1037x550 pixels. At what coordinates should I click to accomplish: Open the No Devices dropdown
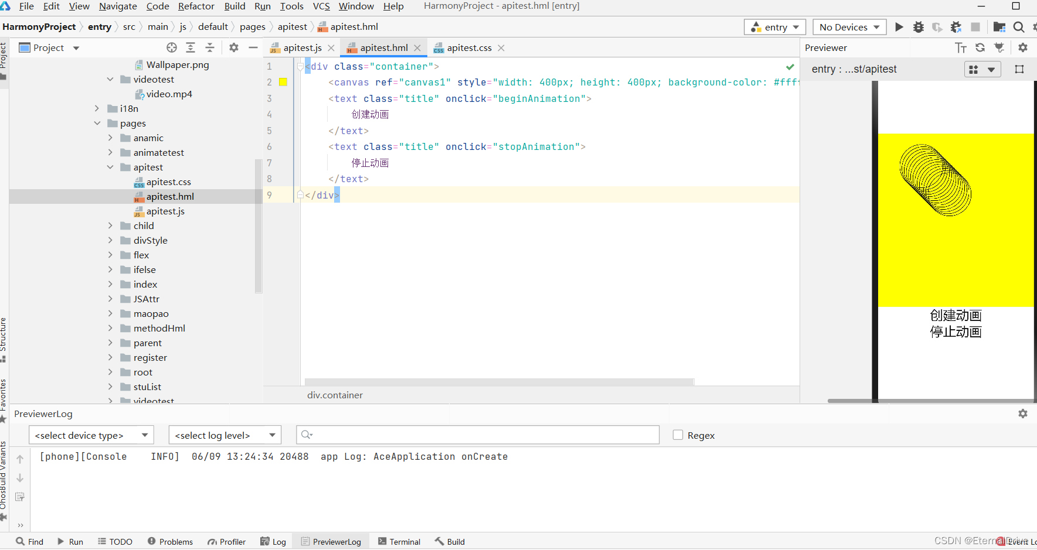pyautogui.click(x=849, y=27)
